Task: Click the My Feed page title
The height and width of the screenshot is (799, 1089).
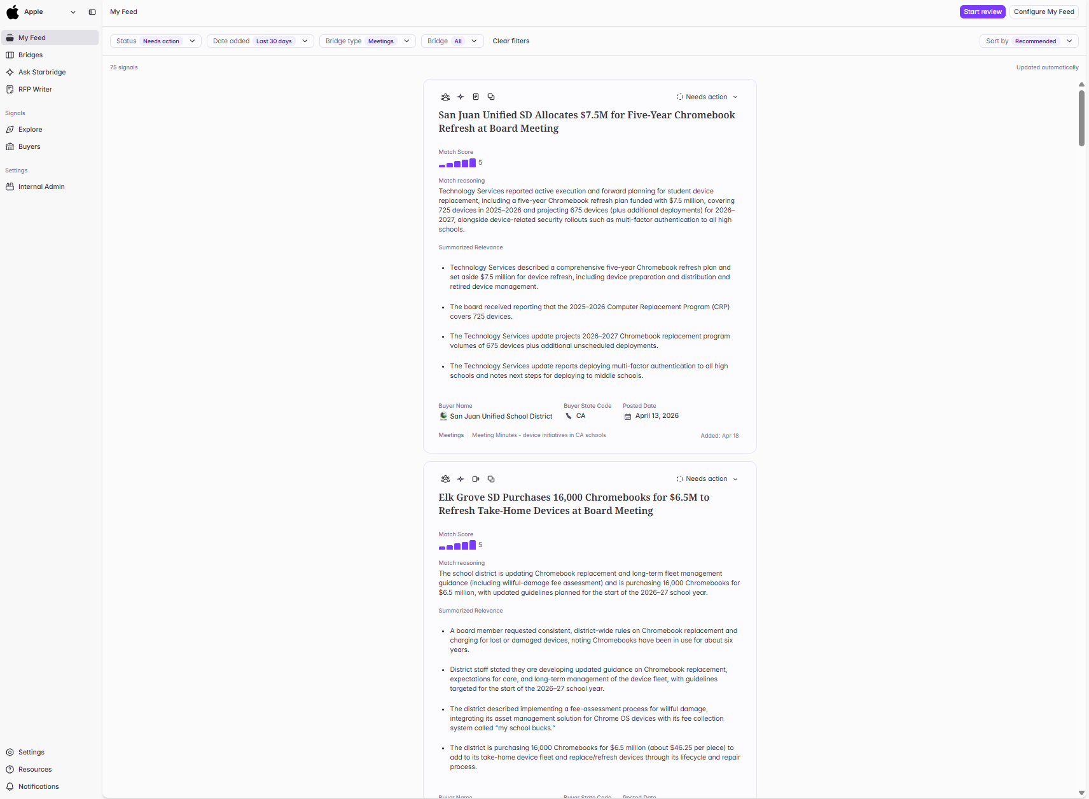Action: pos(123,12)
